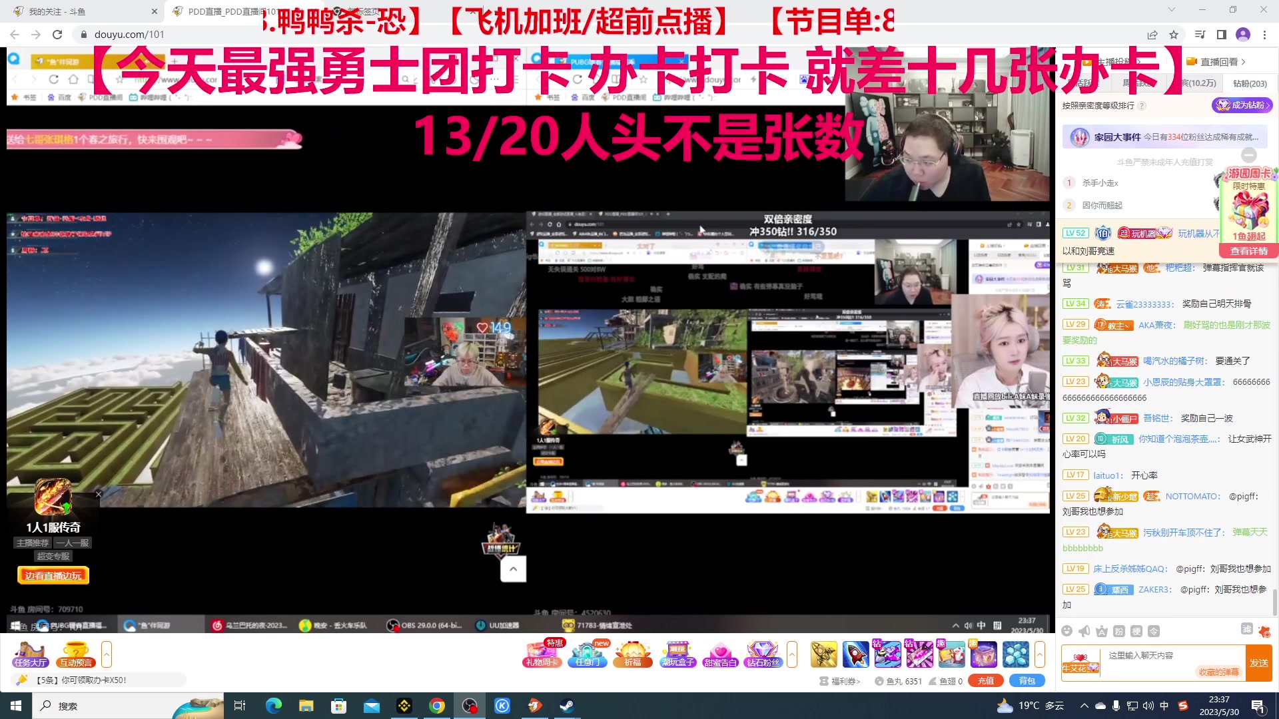Viewport: 1279px width, 719px height.
Task: Open the 背包 backpack button
Action: tap(1027, 680)
